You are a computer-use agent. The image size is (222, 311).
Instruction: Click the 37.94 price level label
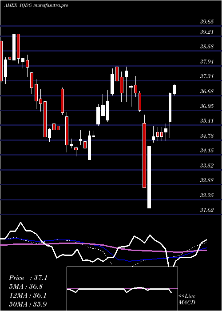[x=207, y=62]
